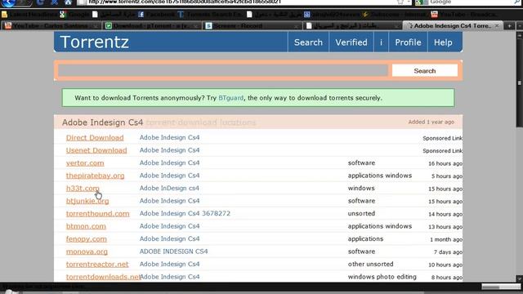Close the YouTube - Carlos Santana tab
523x294 pixels.
click(96, 25)
